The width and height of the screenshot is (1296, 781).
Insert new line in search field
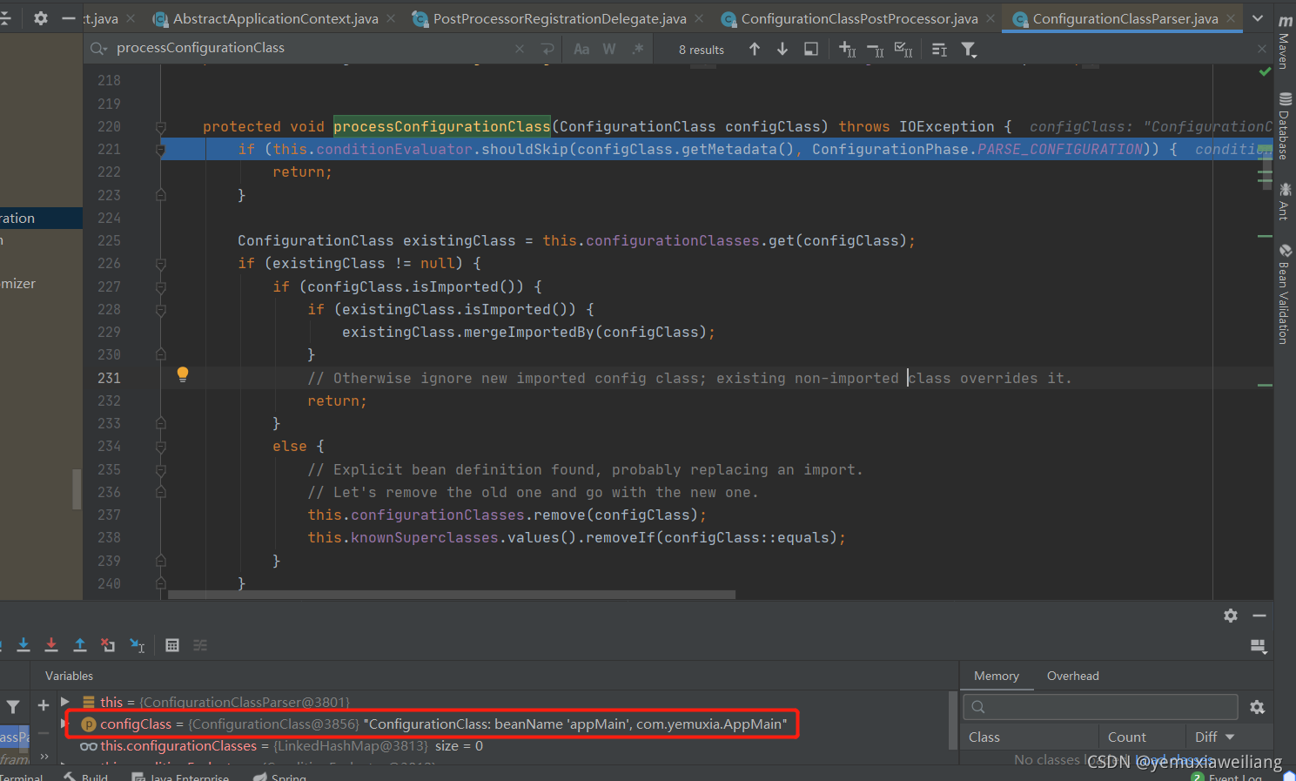click(x=547, y=49)
